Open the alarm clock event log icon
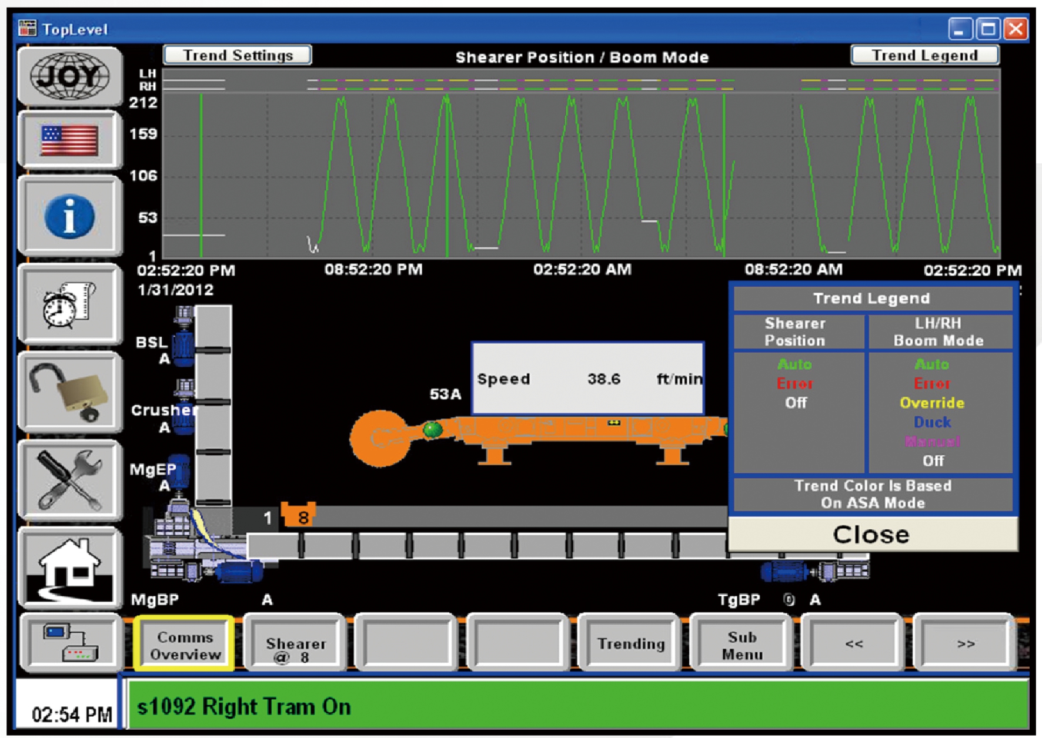 coord(70,304)
